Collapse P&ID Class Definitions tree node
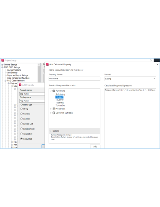Screen dimensions: 160x207 (x=5, y=81)
